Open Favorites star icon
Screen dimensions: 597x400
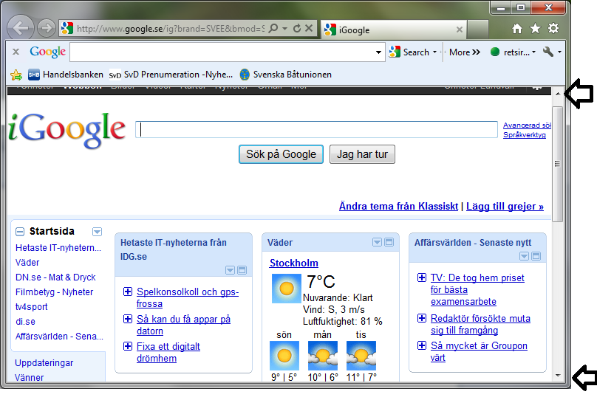point(536,29)
